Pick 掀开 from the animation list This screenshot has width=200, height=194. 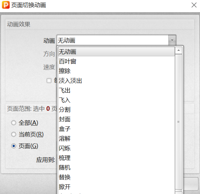(116, 187)
